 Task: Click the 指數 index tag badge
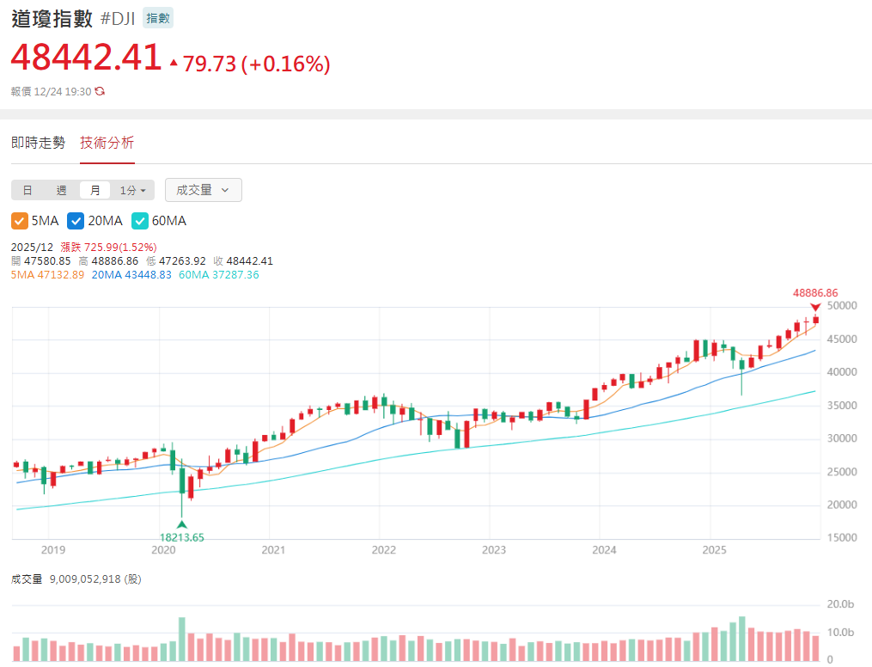[158, 19]
